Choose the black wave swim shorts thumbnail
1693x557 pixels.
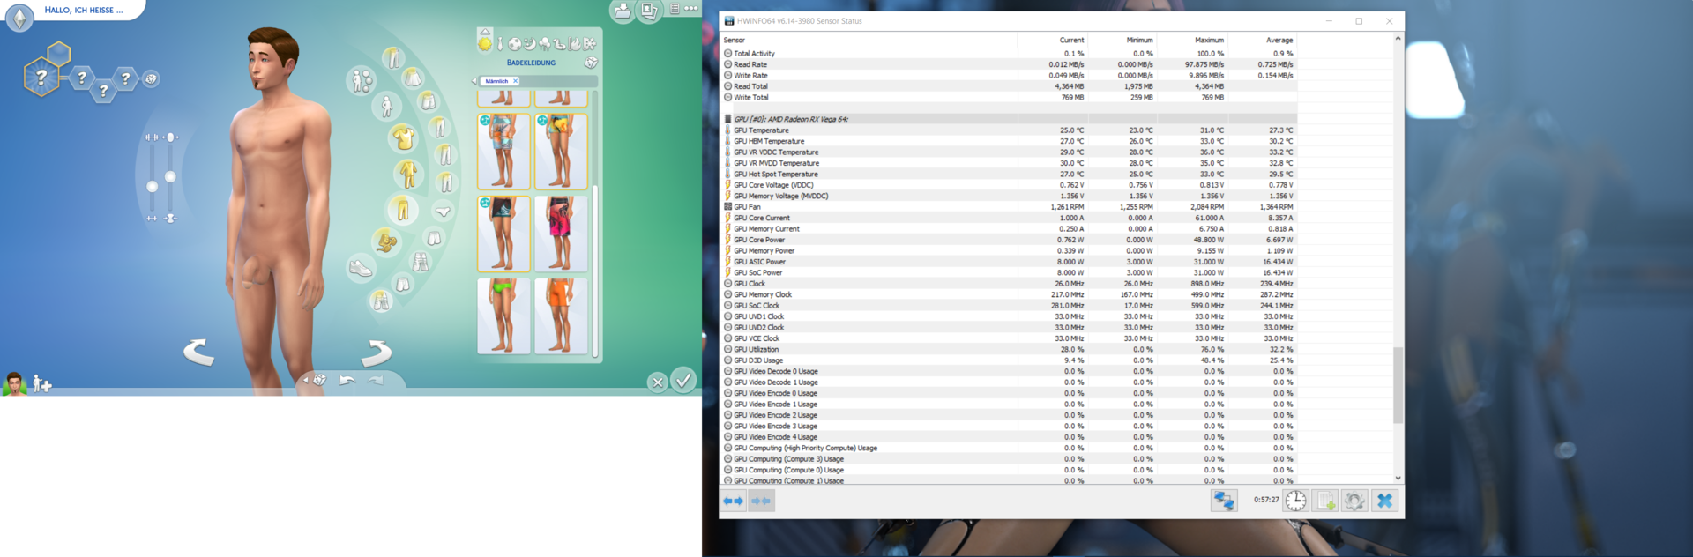click(x=503, y=234)
